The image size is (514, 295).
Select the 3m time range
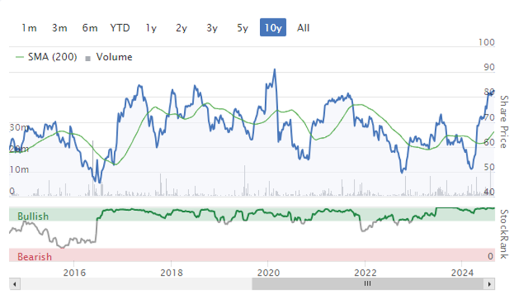[x=60, y=28]
